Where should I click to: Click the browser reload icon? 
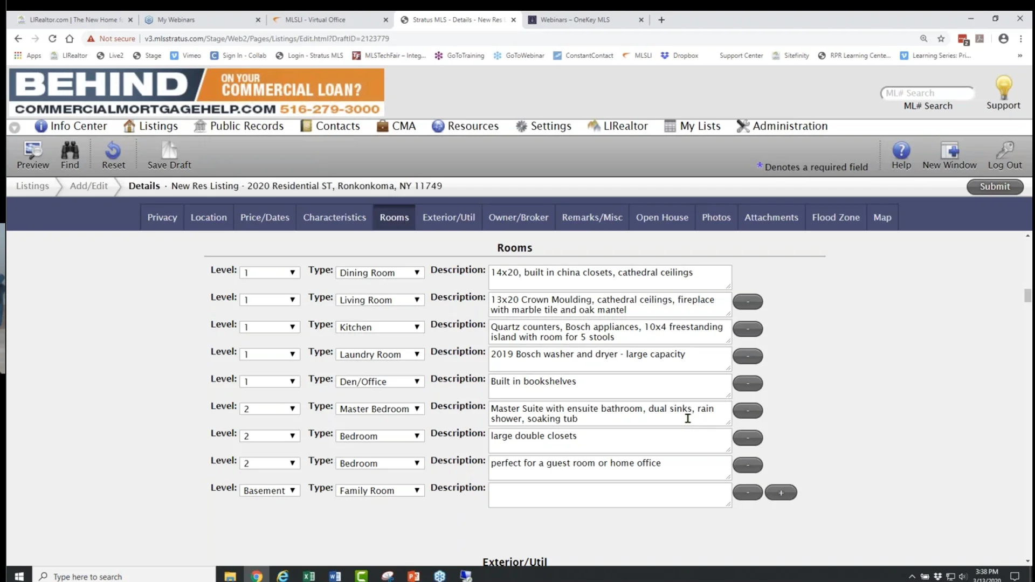52,38
